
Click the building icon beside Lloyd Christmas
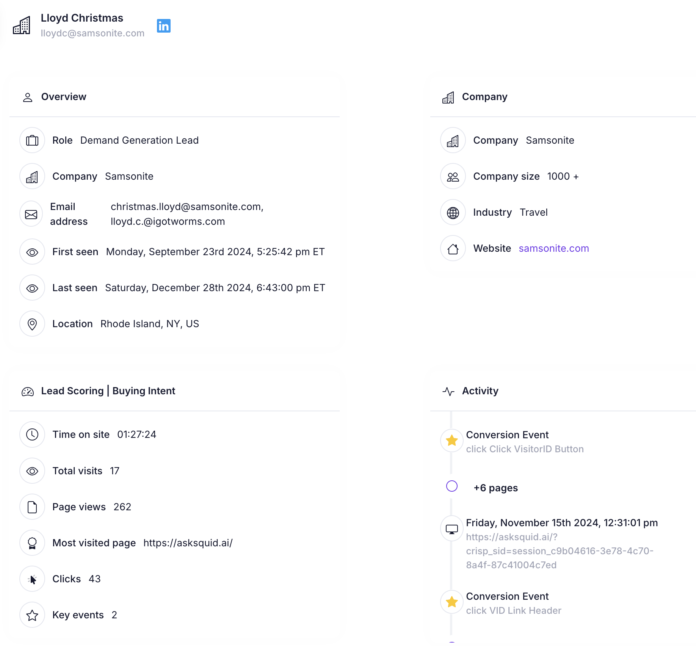tap(22, 25)
